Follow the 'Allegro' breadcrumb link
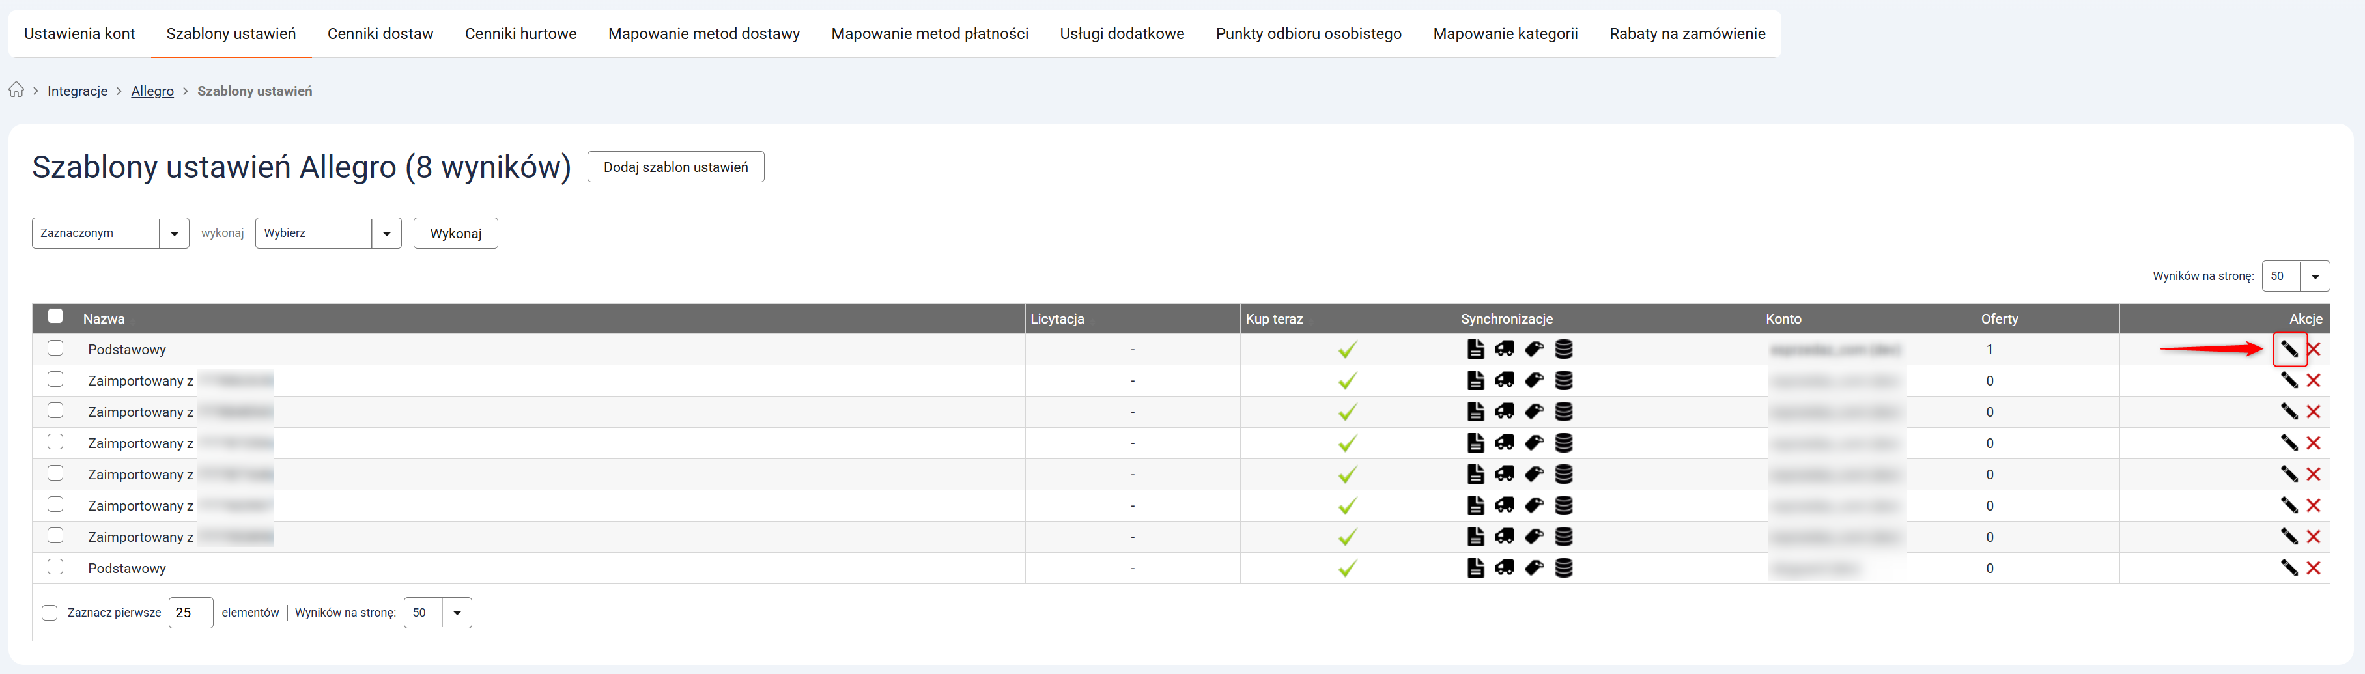The height and width of the screenshot is (674, 2365). point(152,91)
